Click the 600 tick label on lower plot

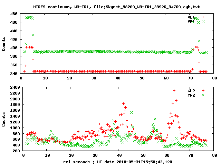(16, 139)
